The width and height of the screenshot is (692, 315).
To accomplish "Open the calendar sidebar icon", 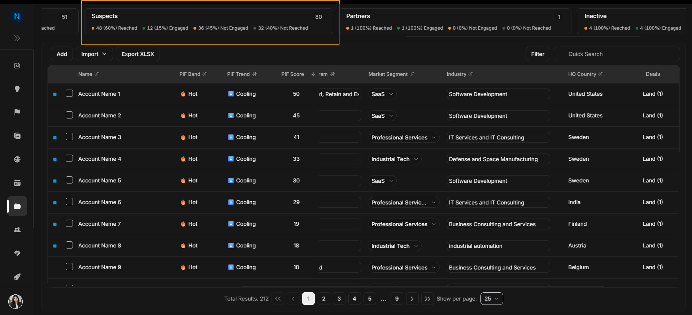I will tap(17, 183).
